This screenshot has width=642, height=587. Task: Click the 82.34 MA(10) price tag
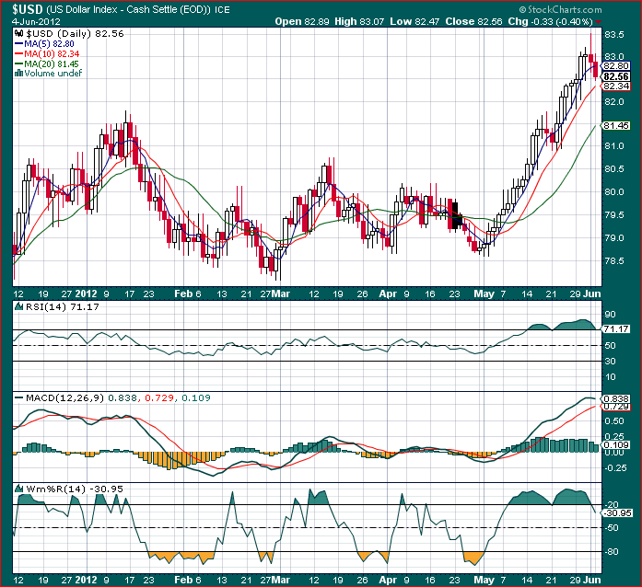(x=615, y=86)
